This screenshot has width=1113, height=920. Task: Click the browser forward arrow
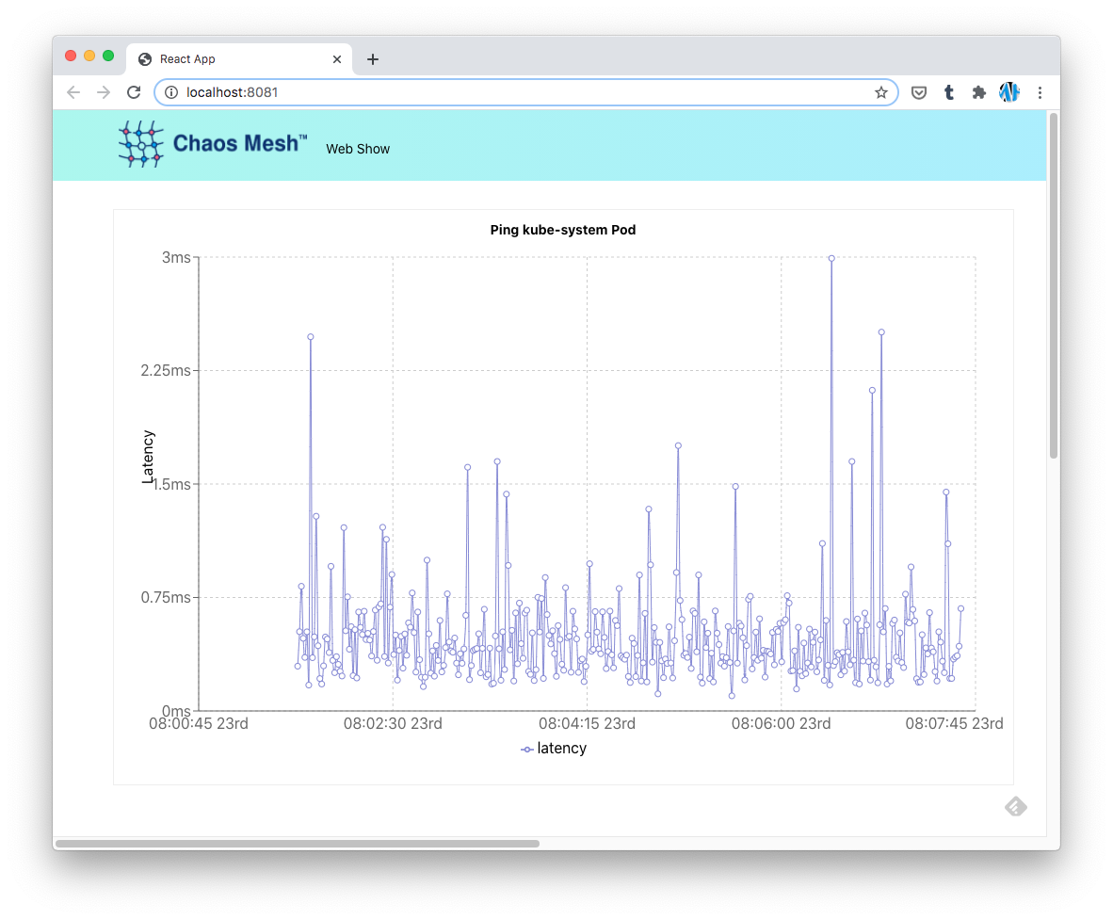pos(104,92)
